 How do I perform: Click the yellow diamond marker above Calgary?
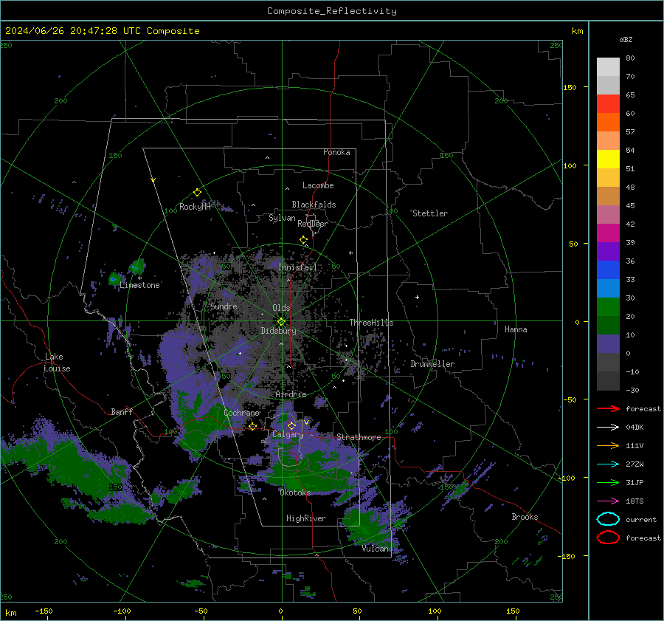click(291, 425)
